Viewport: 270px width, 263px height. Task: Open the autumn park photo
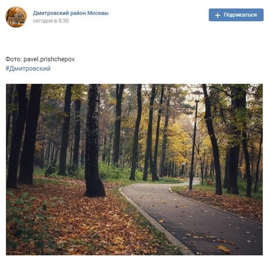(134, 169)
